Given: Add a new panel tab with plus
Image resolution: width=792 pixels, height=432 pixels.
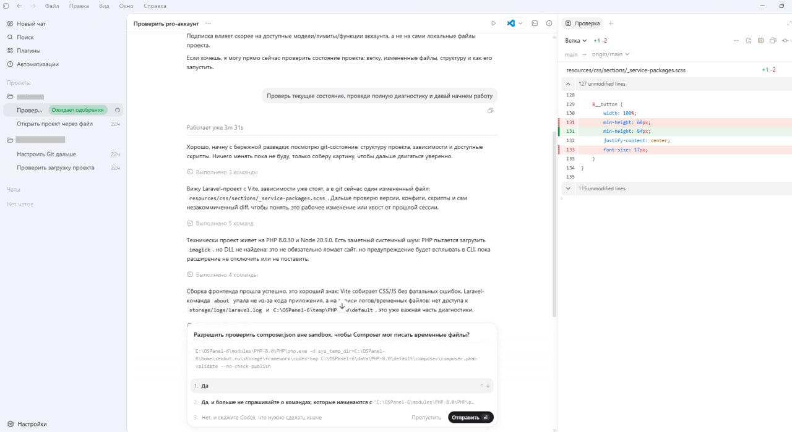Looking at the screenshot, I should pyautogui.click(x=611, y=23).
